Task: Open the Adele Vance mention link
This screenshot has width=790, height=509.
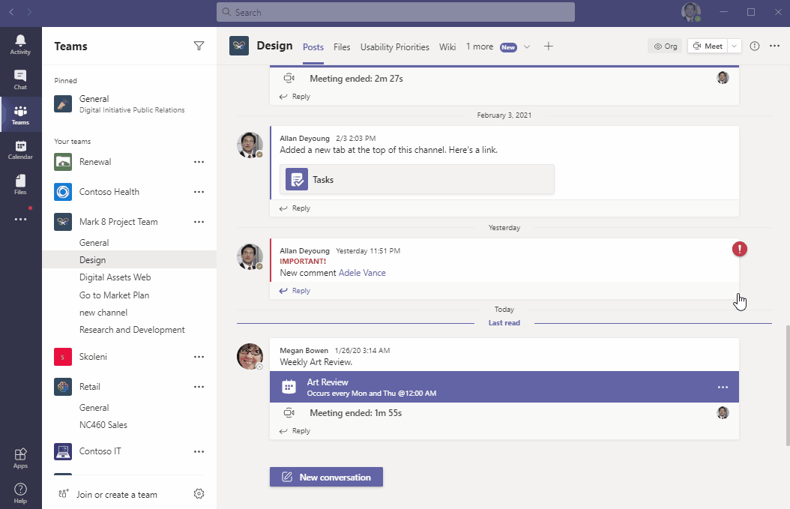Action: (362, 273)
